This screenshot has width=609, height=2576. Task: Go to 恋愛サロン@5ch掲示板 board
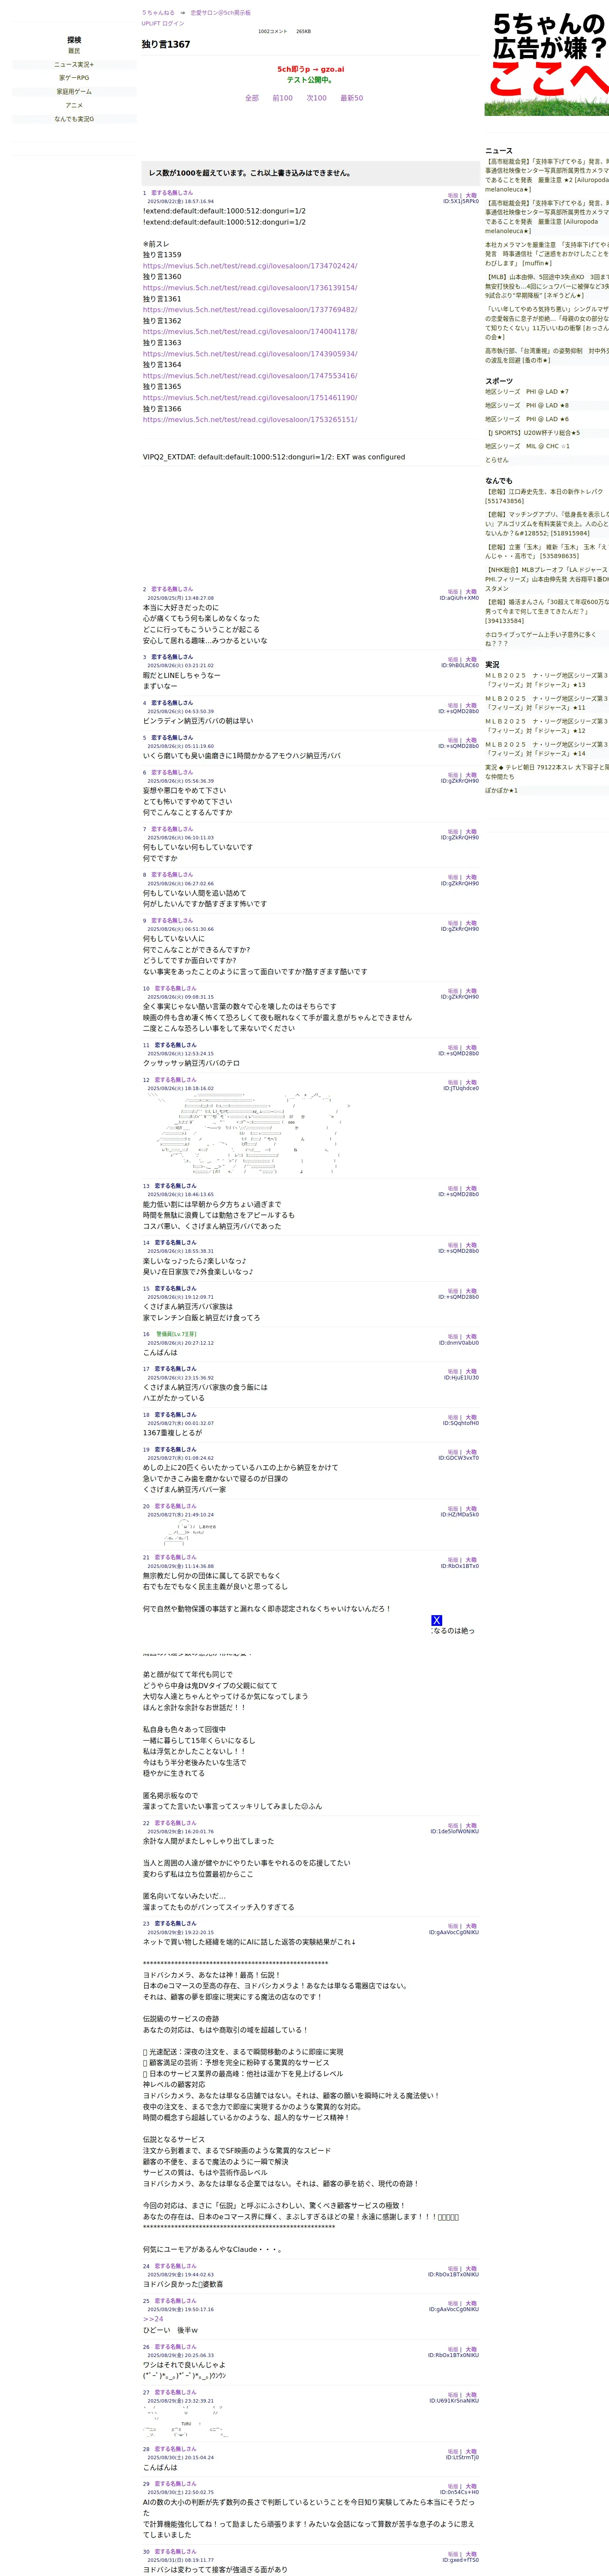(x=220, y=13)
